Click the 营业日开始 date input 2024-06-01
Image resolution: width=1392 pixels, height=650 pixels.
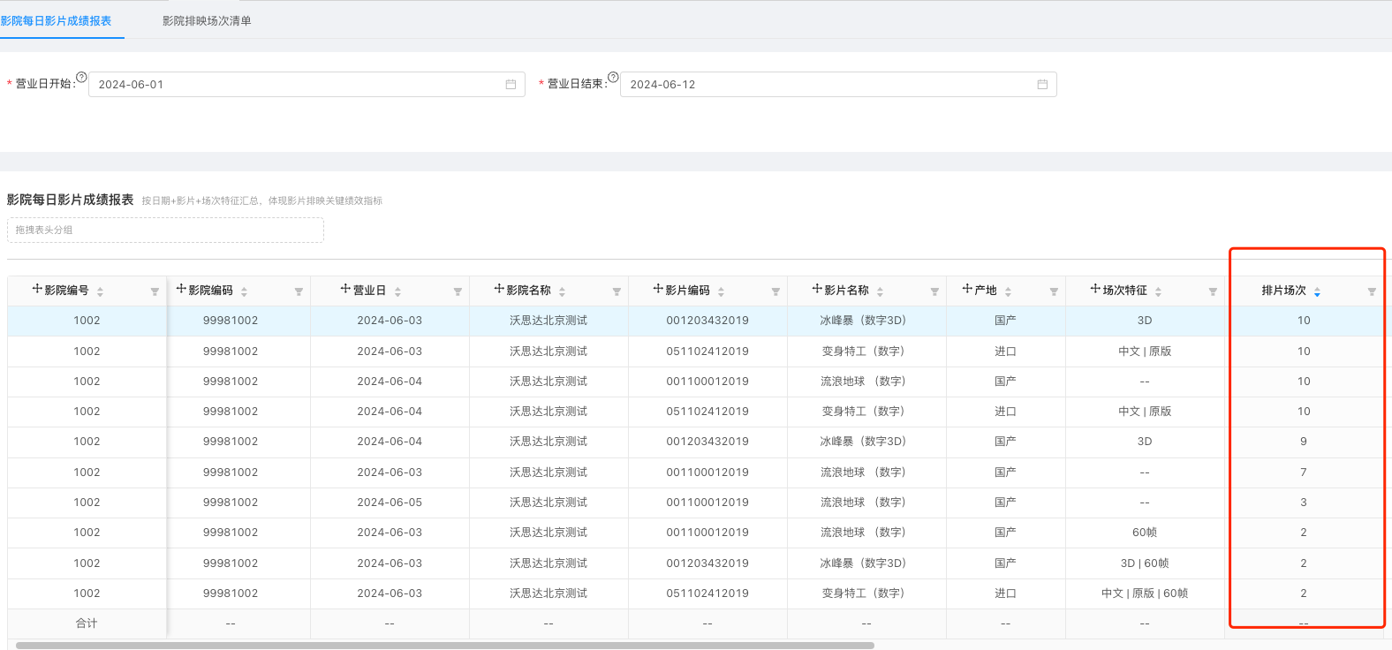pyautogui.click(x=306, y=85)
